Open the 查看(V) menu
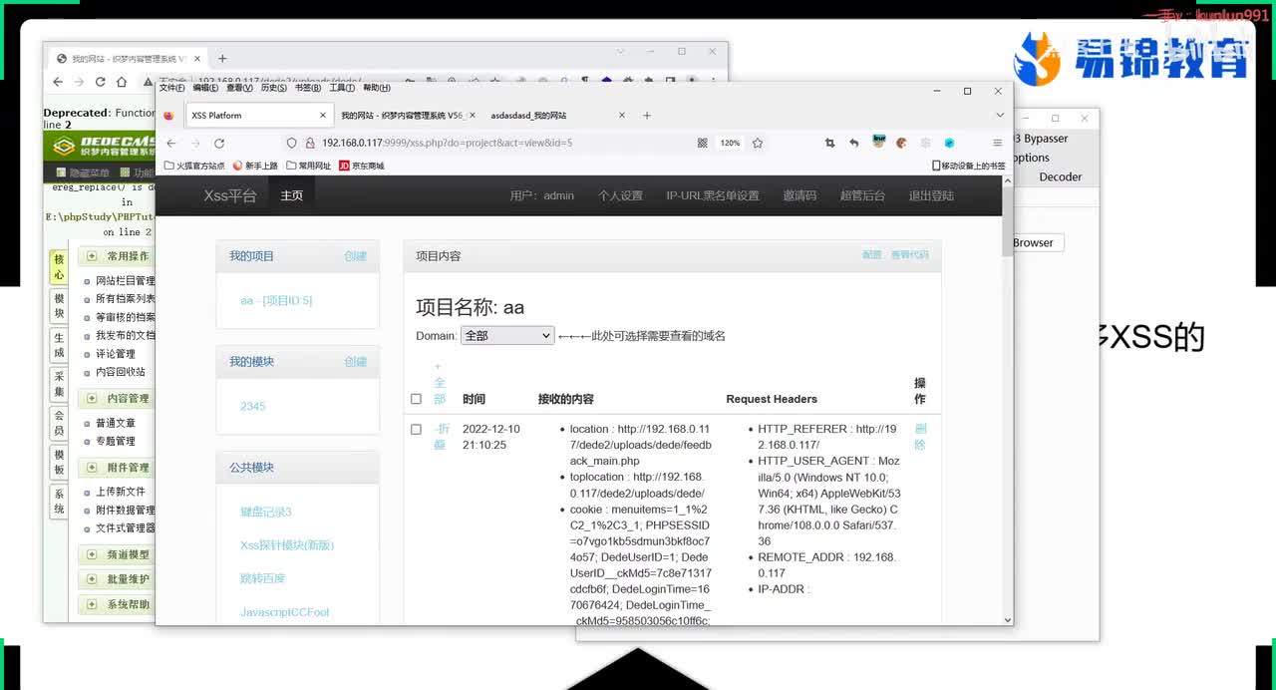Viewport: 1276px width, 690px height. [x=239, y=88]
